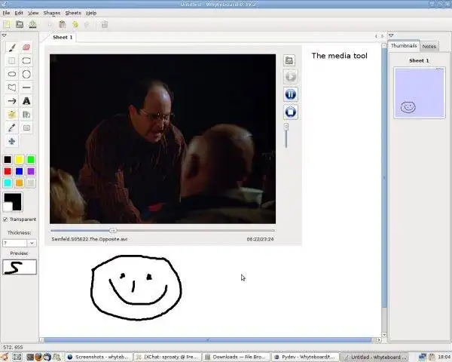Select the Eraser tool
452x362 pixels.
pos(26,48)
